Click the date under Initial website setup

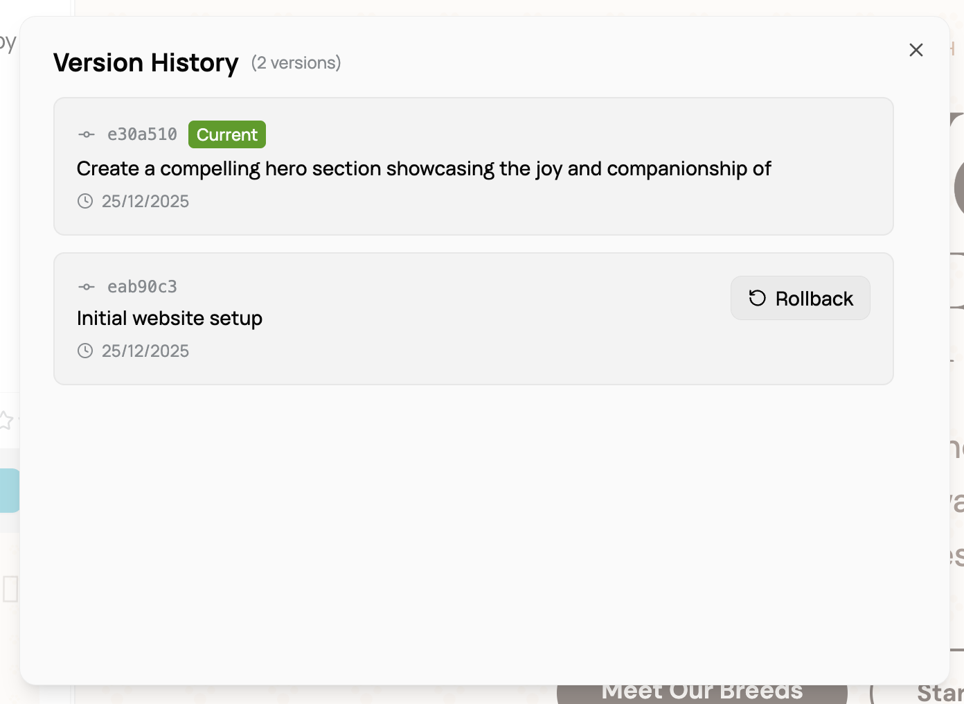[x=145, y=351]
